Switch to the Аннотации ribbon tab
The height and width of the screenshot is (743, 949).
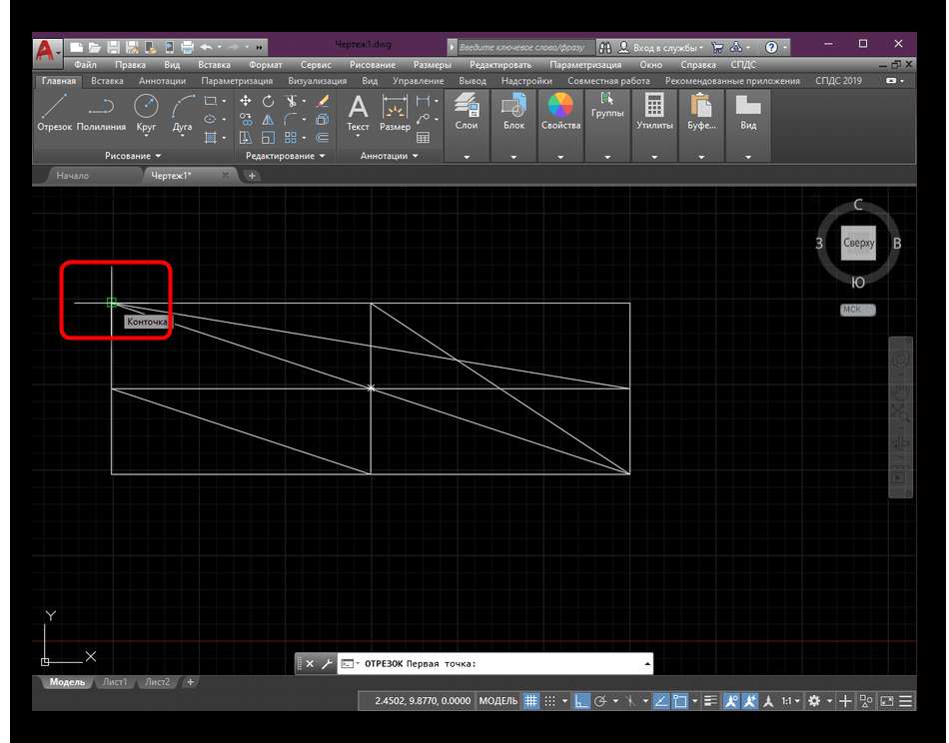pyautogui.click(x=161, y=81)
